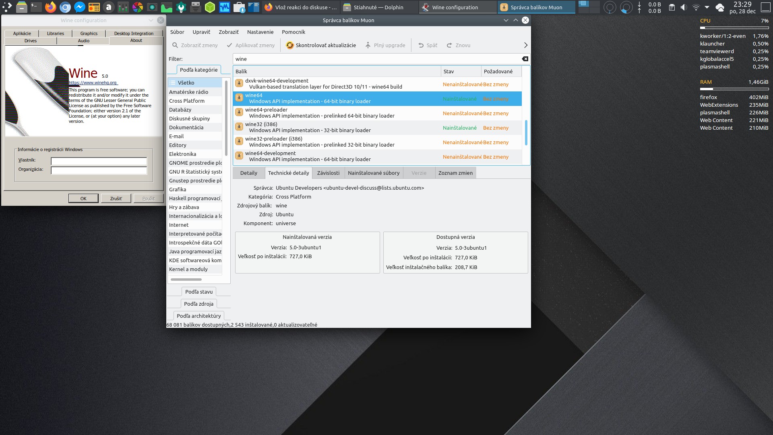Click OK in Wine configuration
The height and width of the screenshot is (435, 773).
[83, 198]
